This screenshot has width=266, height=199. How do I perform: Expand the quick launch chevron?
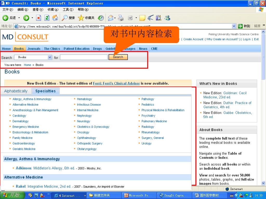(x=49, y=194)
